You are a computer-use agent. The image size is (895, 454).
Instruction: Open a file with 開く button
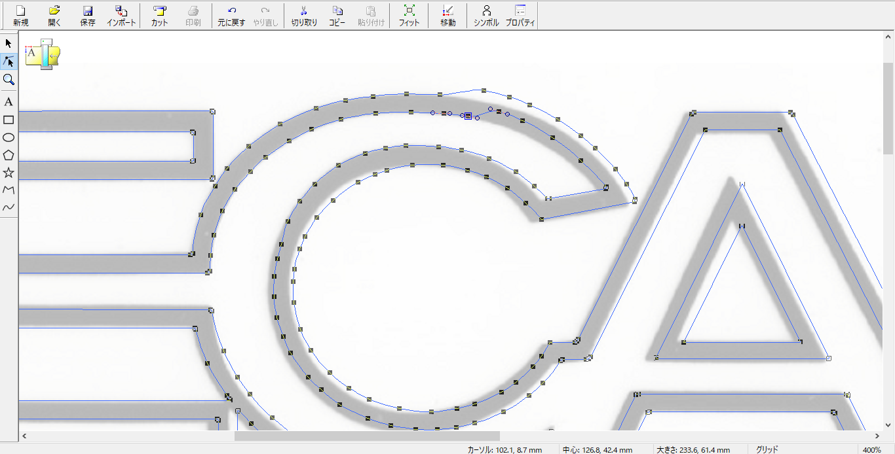pos(55,15)
